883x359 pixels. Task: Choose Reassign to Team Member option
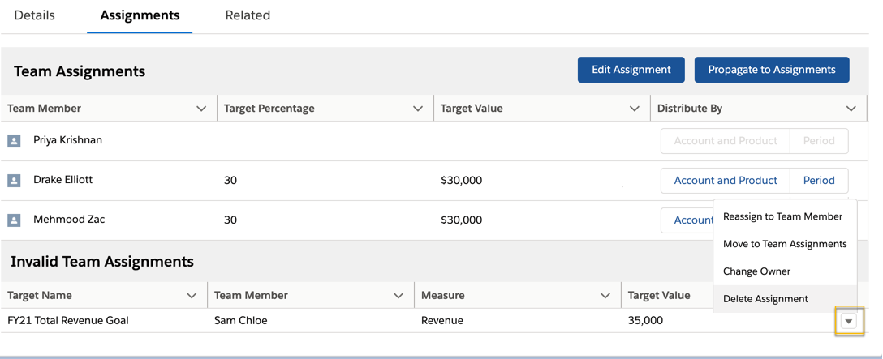782,216
